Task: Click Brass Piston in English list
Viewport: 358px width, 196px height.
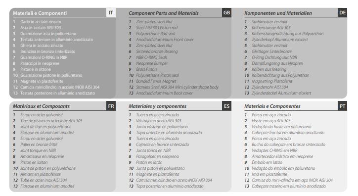Action: point(146,69)
